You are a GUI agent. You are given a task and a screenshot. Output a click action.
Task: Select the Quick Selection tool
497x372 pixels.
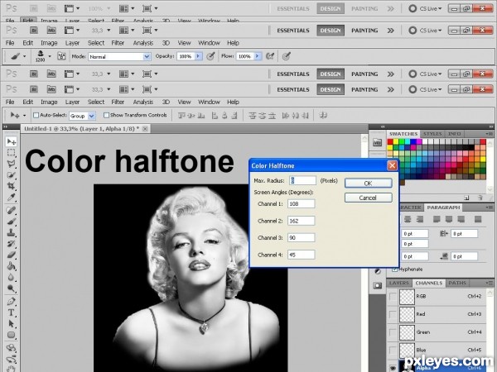(12, 175)
